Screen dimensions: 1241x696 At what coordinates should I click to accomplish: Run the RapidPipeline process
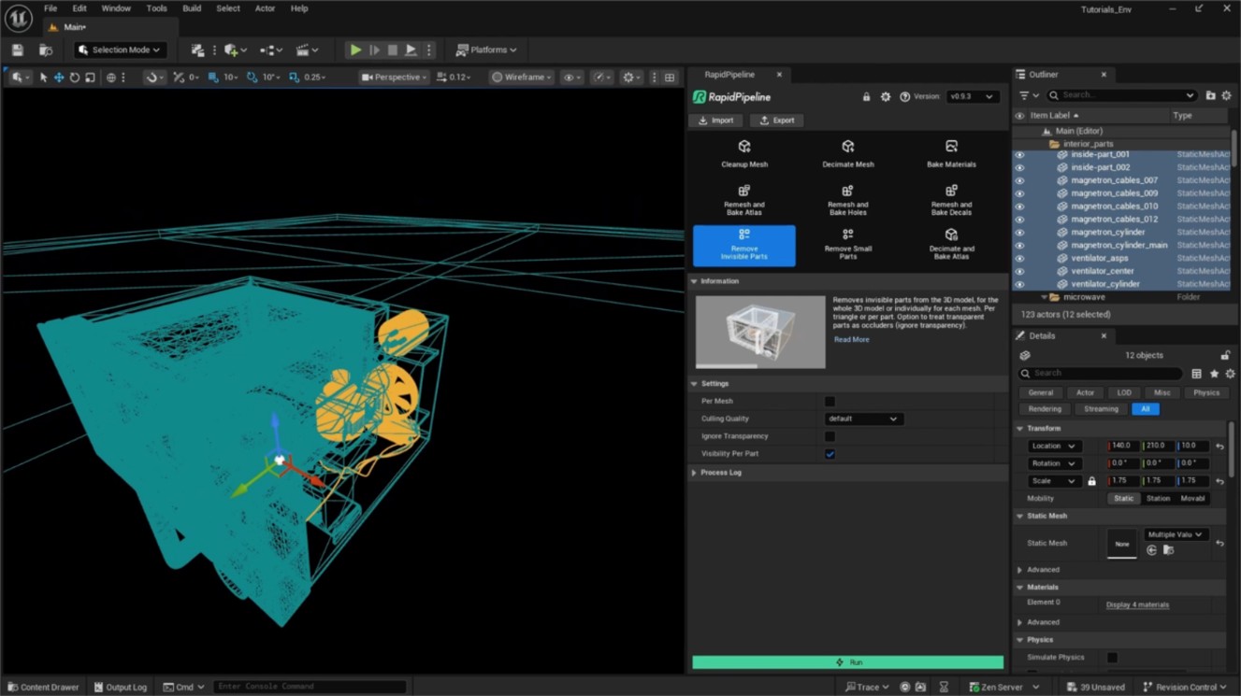847,662
